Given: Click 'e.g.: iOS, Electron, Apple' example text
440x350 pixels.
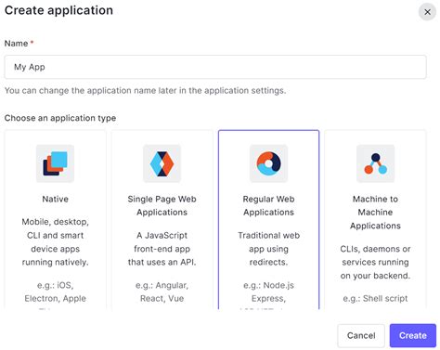Looking at the screenshot, I should [x=55, y=292].
